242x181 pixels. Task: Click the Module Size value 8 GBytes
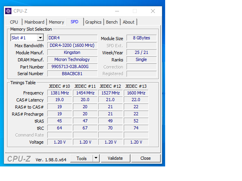141,38
